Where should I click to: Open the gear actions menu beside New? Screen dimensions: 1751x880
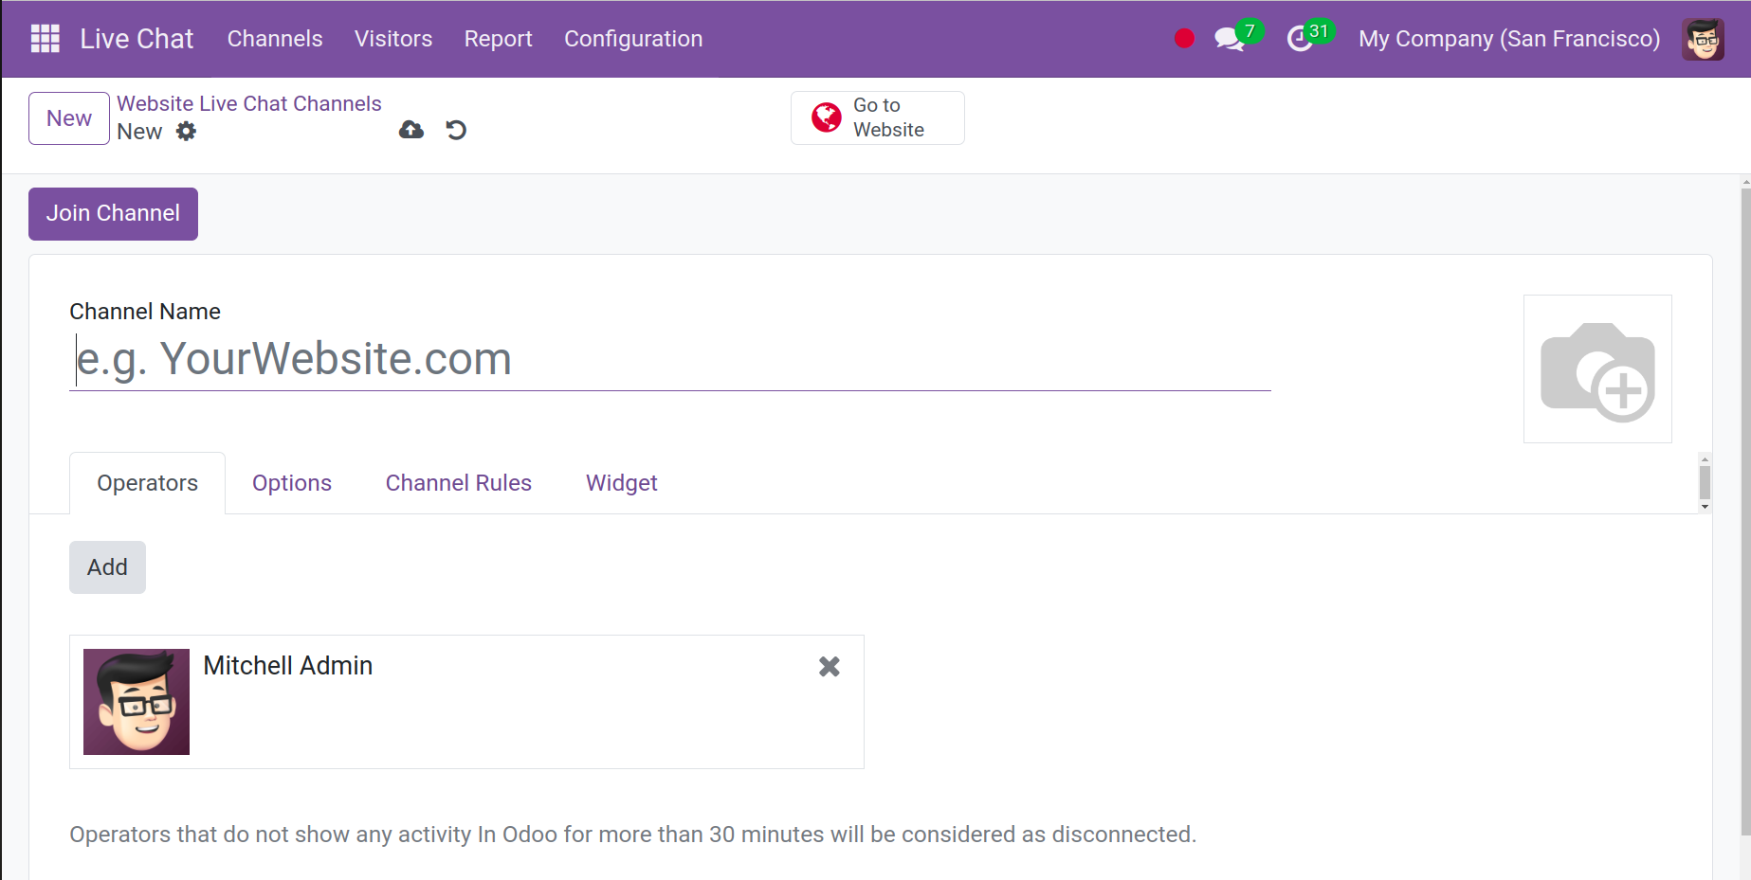tap(187, 132)
